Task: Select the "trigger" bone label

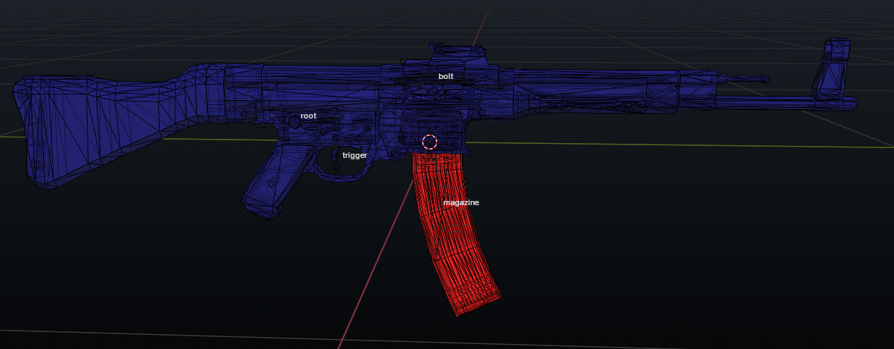Action: click(354, 155)
